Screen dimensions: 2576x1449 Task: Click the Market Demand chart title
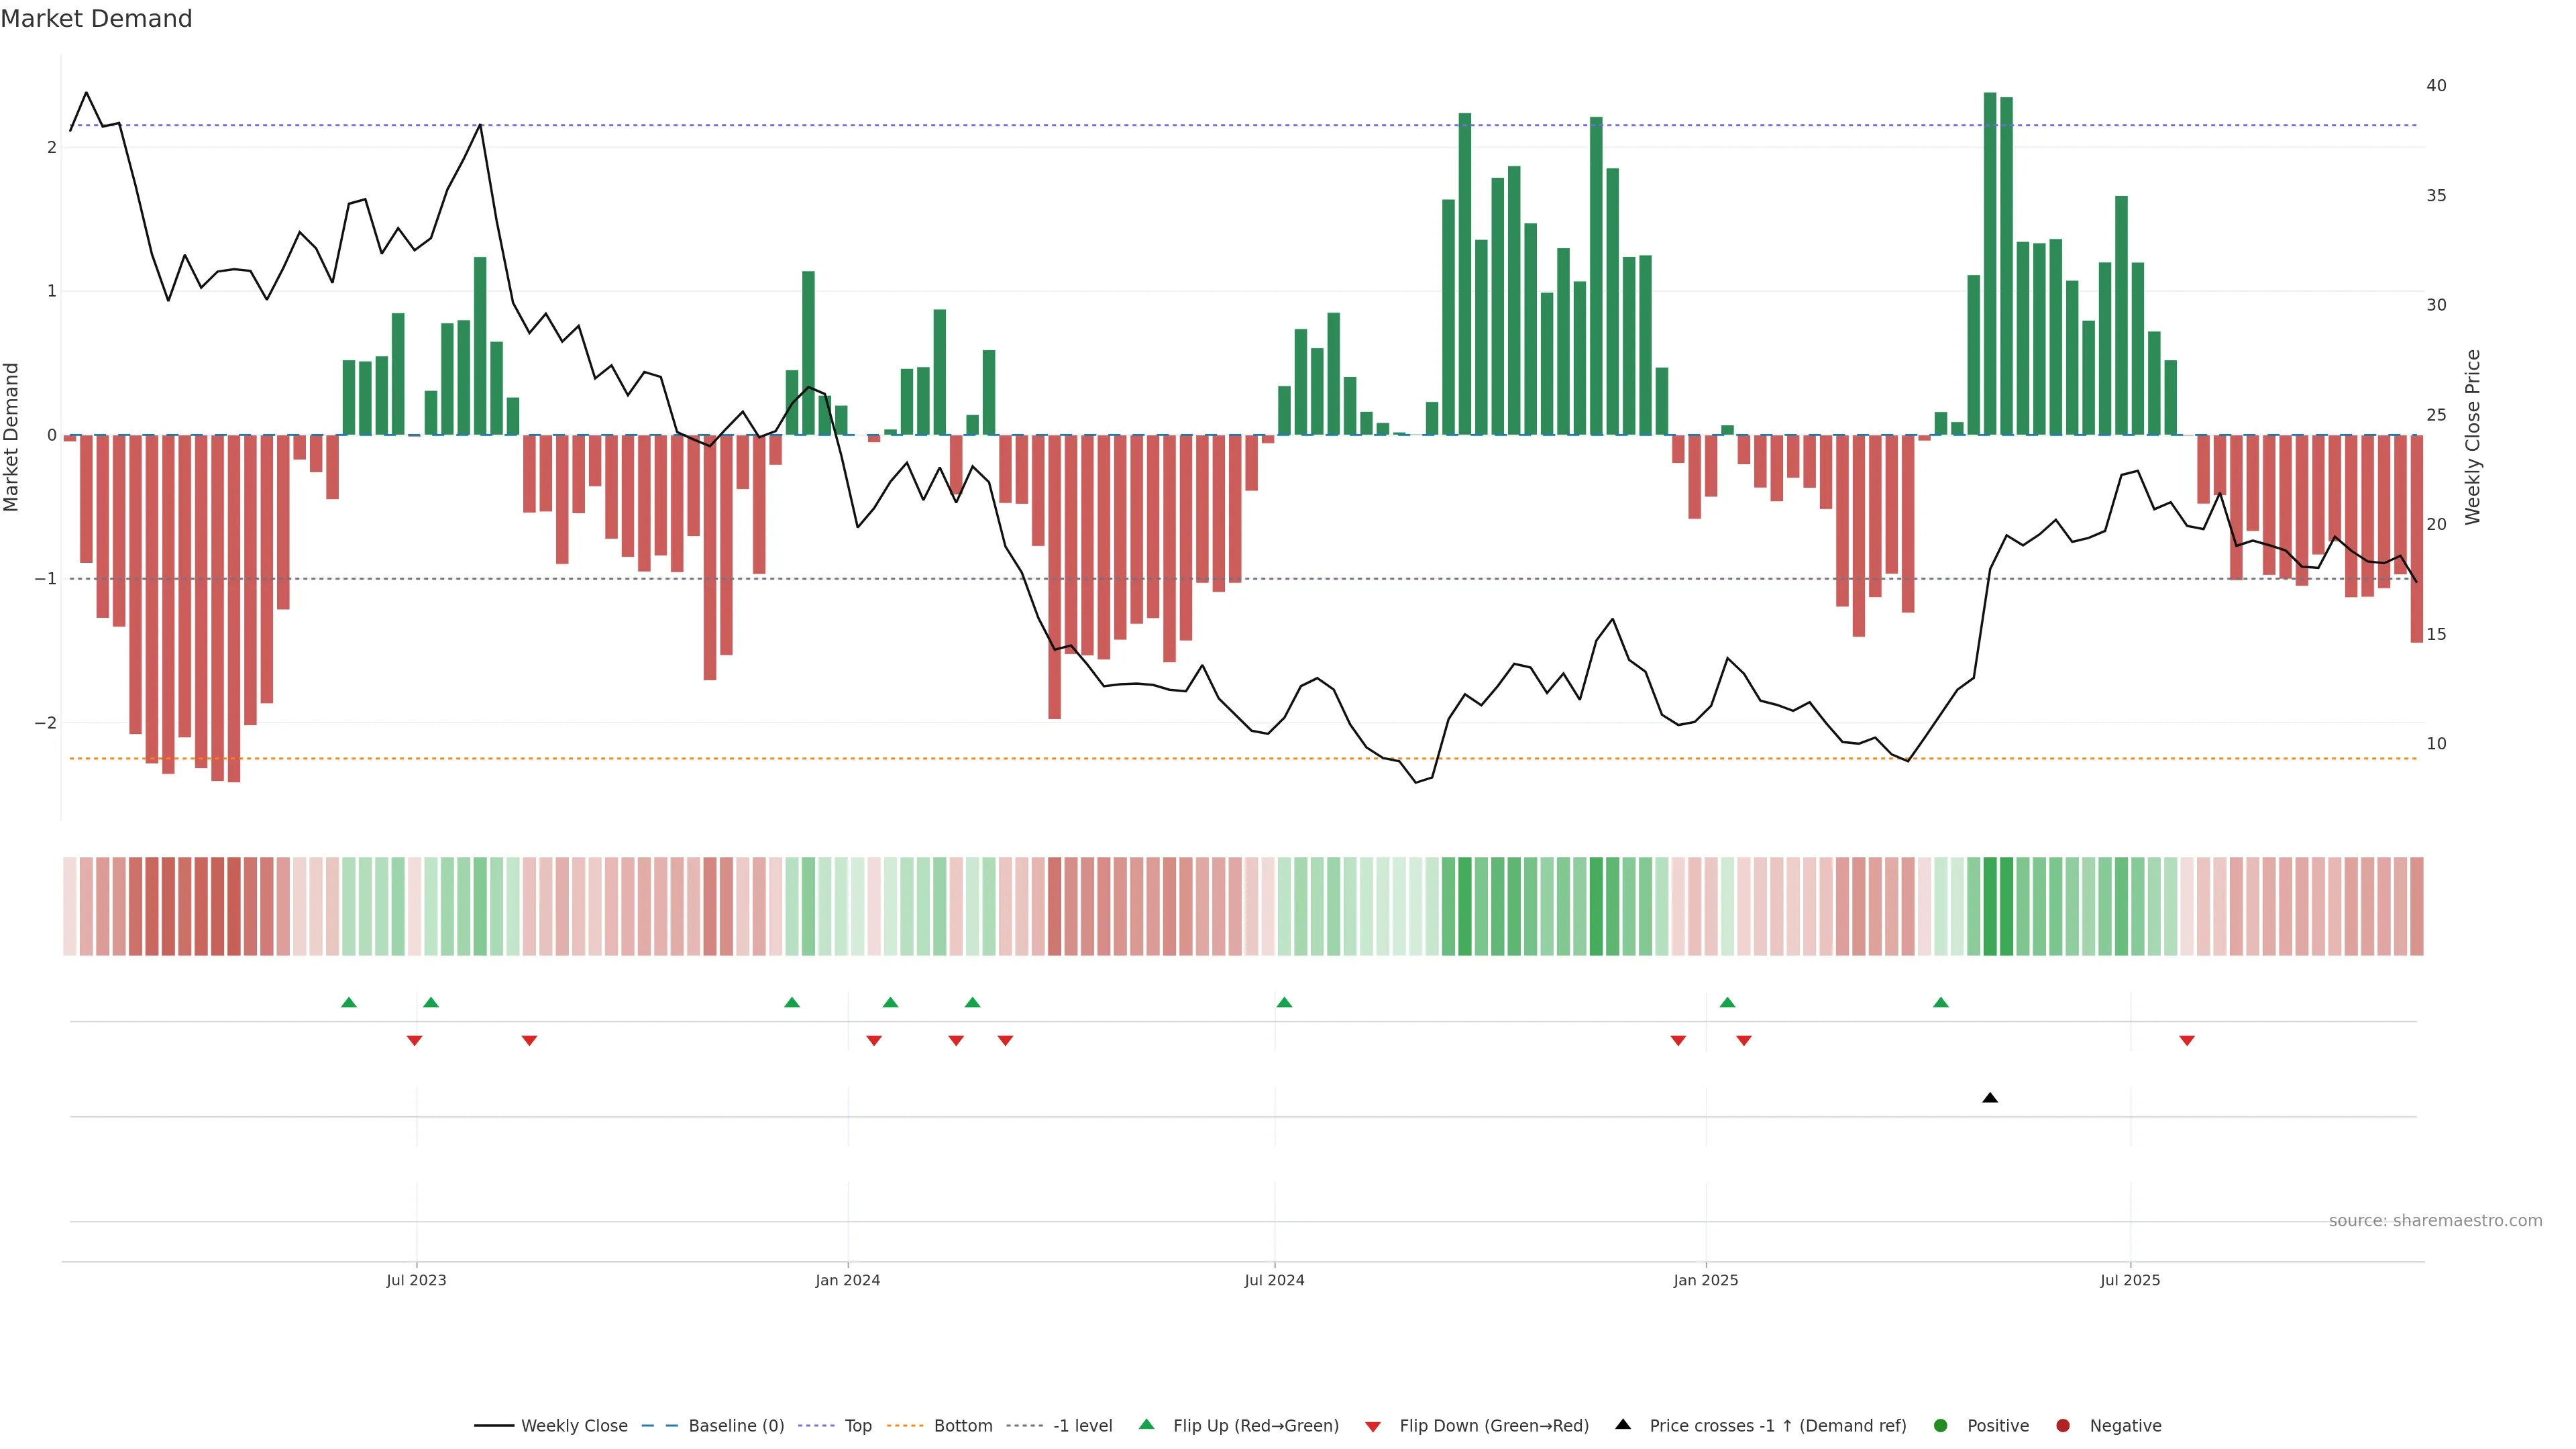pos(96,19)
